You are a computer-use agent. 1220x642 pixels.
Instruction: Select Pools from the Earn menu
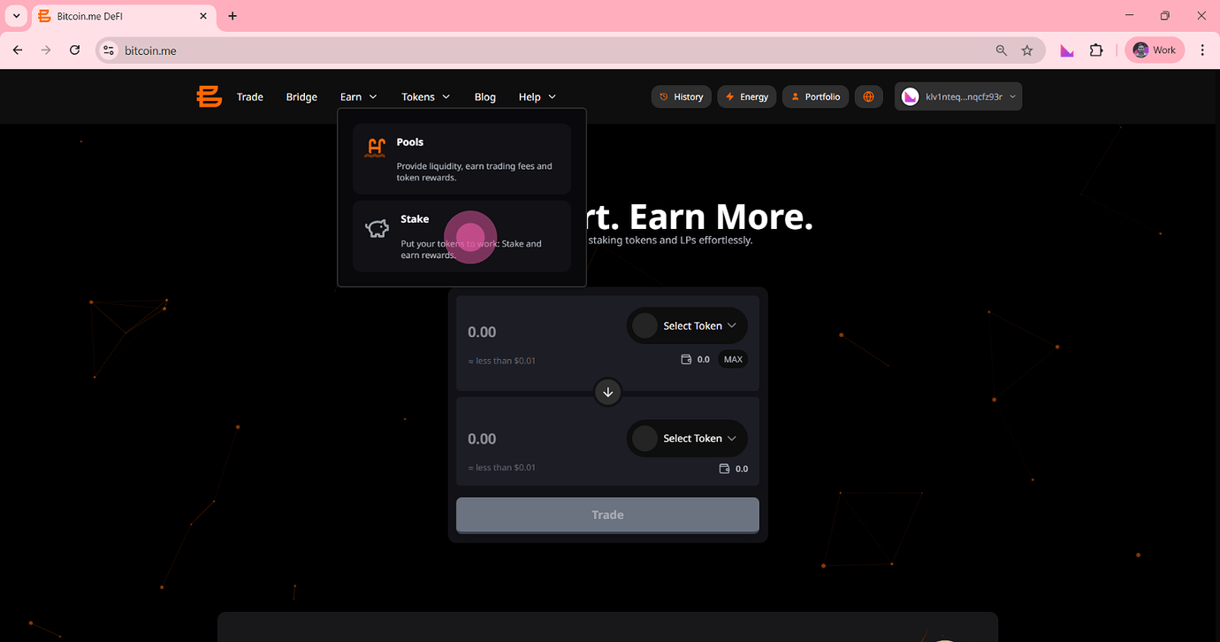click(x=461, y=159)
